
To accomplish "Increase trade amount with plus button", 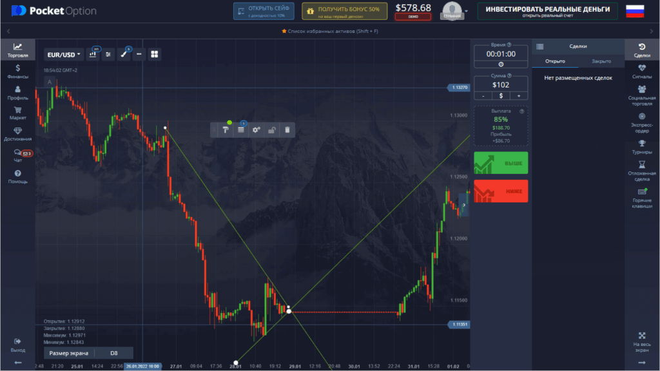I will [x=518, y=95].
